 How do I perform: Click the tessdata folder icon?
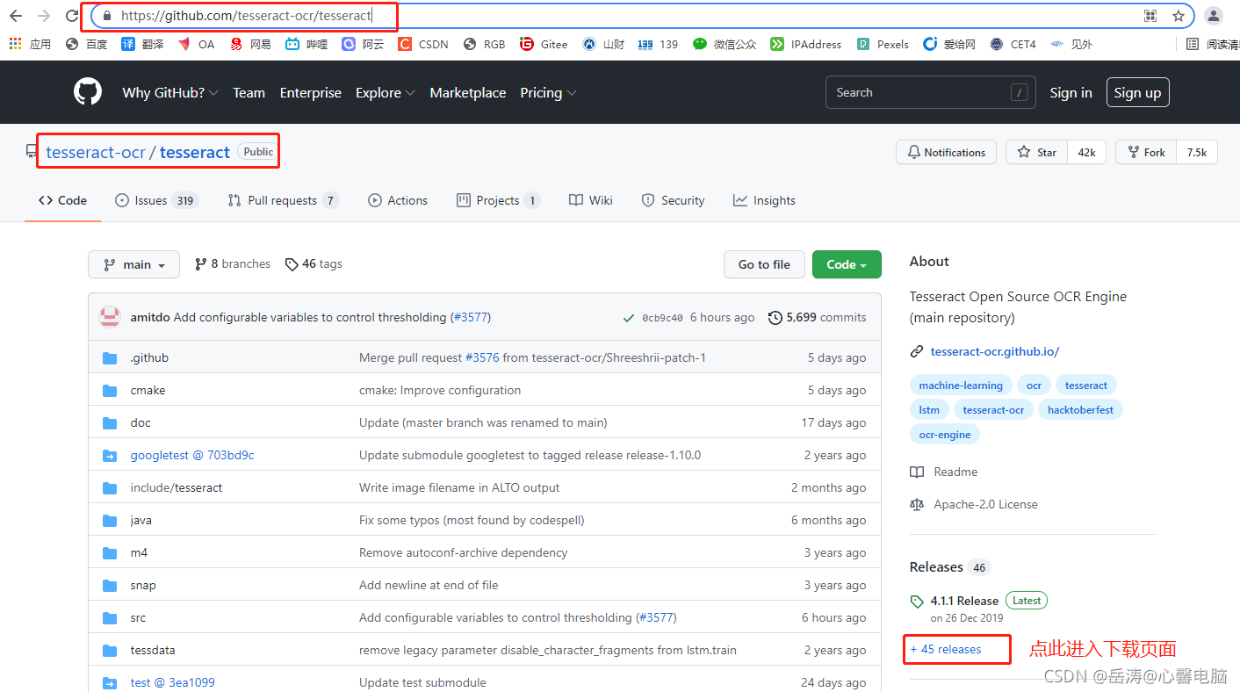click(110, 650)
